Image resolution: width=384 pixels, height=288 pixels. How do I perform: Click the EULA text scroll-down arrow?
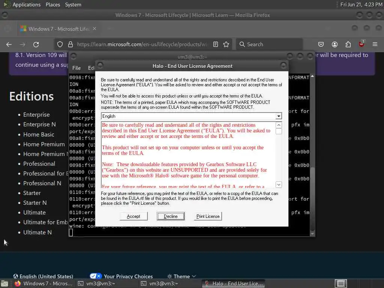point(279,184)
